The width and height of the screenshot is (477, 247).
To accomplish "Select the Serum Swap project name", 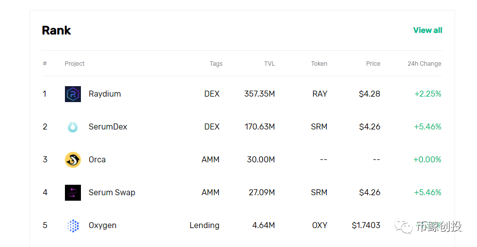I will click(x=112, y=193).
